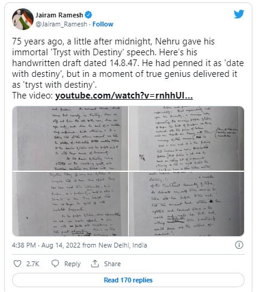Viewport: 268px width, 292px height.
Task: Follow the Jairam Ramesh account
Action: tap(103, 24)
